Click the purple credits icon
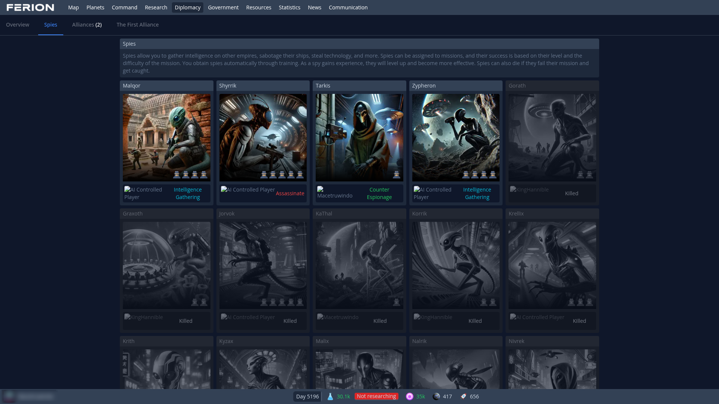 click(410, 397)
